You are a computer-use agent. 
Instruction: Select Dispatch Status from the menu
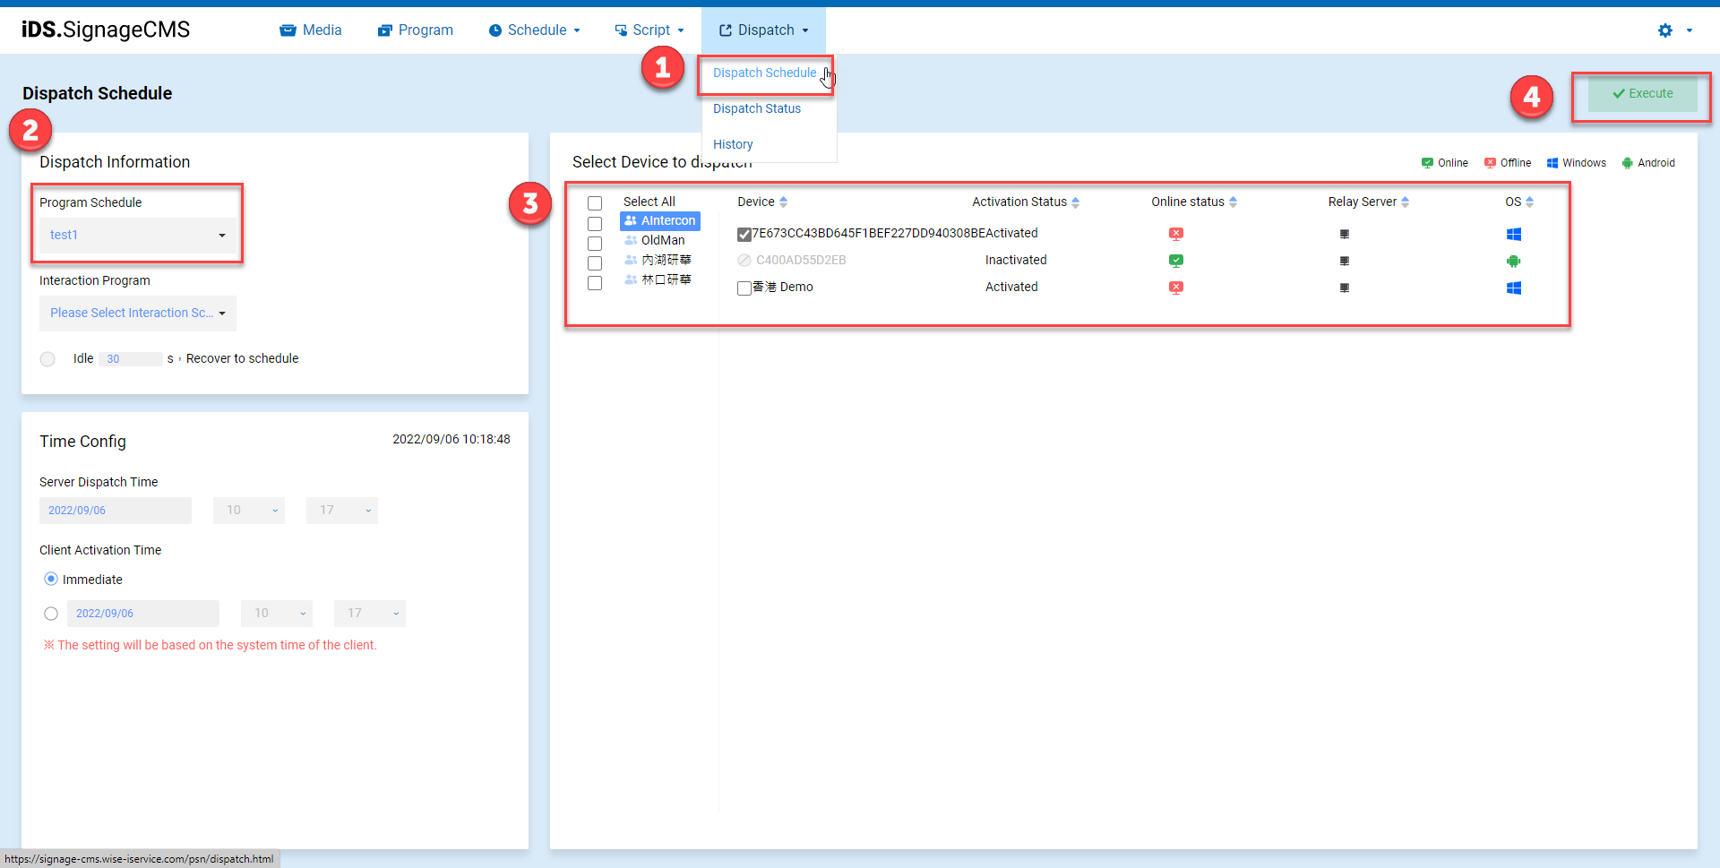pos(757,108)
